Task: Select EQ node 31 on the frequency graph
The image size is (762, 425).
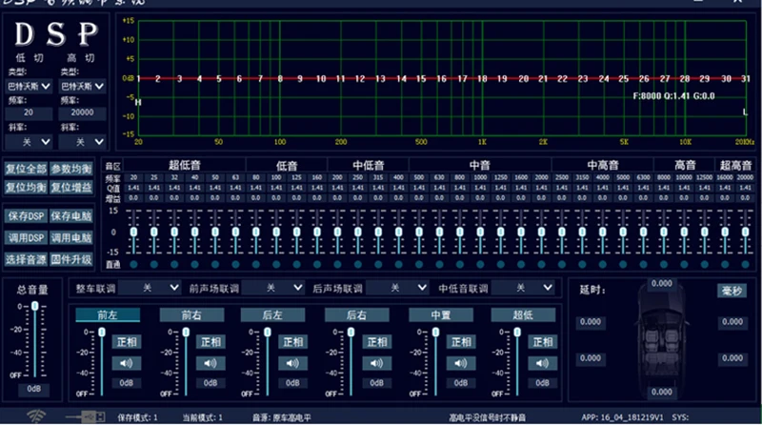Action: tap(745, 78)
